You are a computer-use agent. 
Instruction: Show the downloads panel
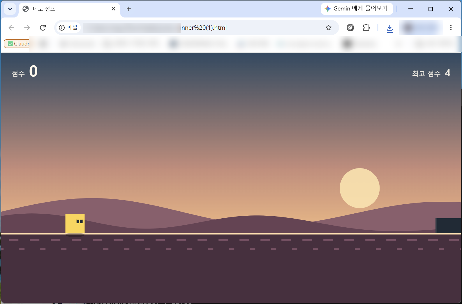point(390,28)
